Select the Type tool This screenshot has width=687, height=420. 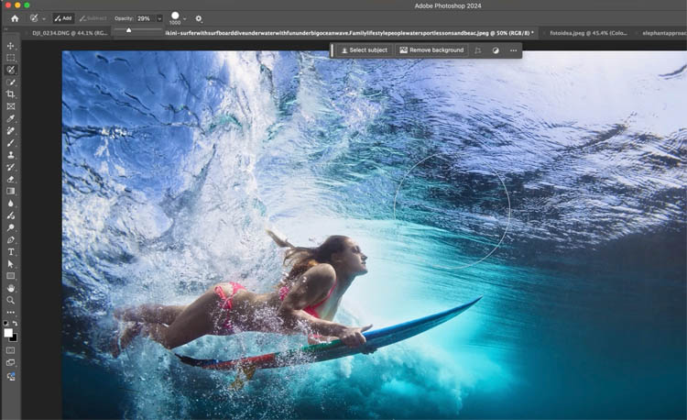[10, 251]
